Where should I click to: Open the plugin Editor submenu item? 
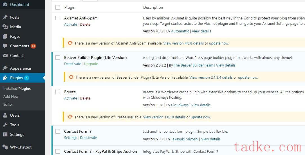(x=8, y=104)
